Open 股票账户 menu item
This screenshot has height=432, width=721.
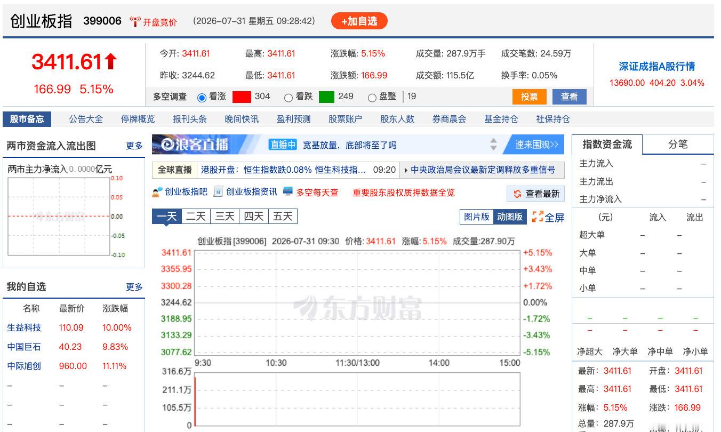click(345, 119)
